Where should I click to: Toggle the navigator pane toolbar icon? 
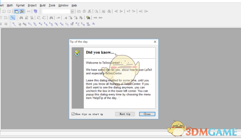(x=16, y=11)
